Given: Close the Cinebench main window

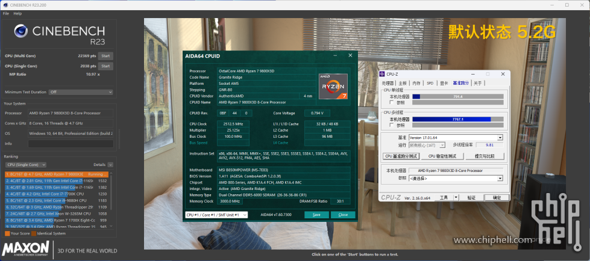Looking at the screenshot, I should coord(582,5).
